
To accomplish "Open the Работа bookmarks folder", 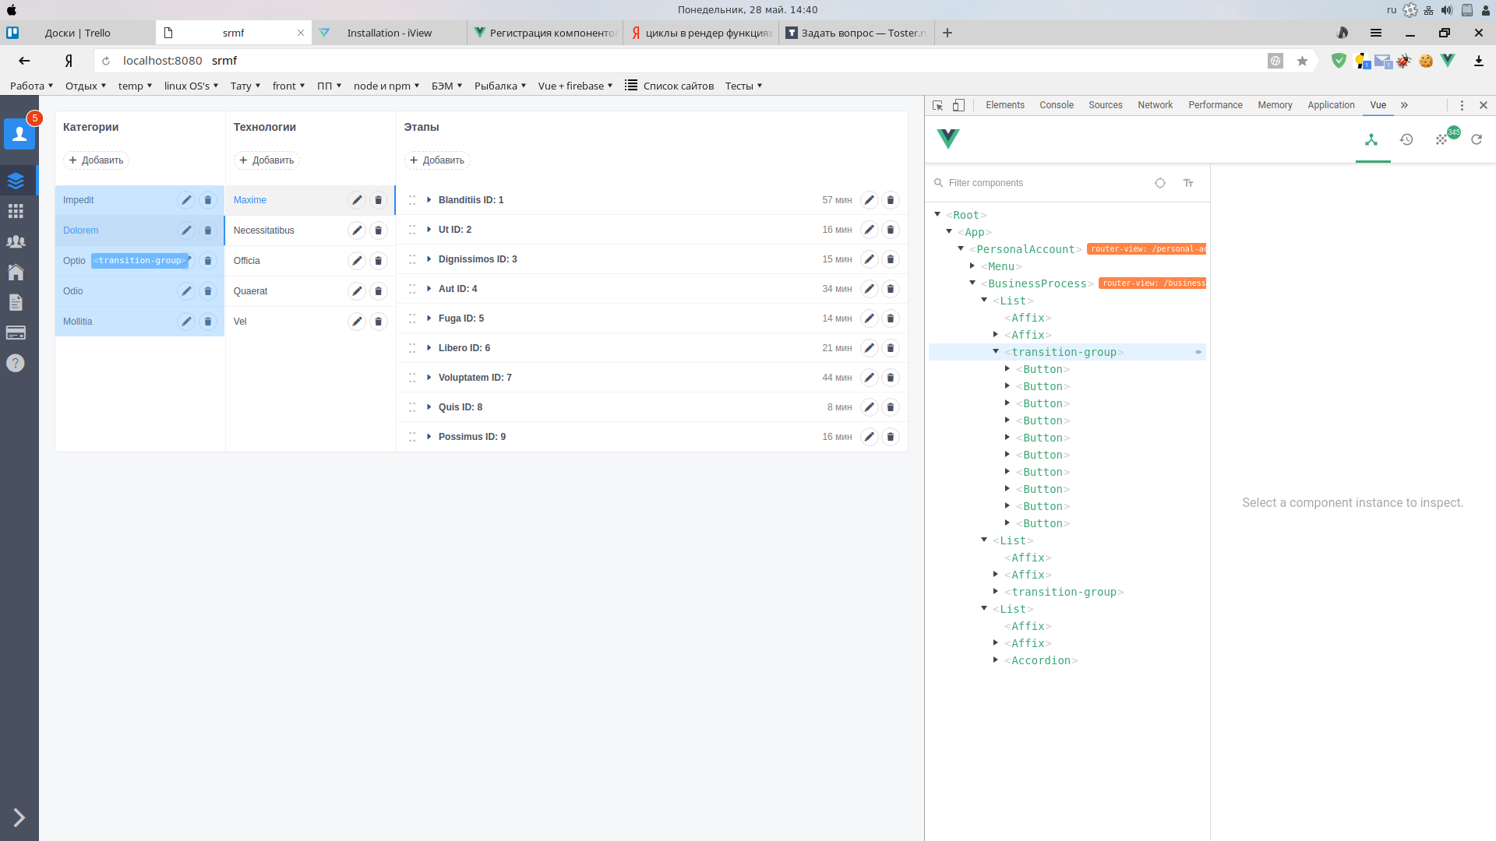I will pos(31,86).
